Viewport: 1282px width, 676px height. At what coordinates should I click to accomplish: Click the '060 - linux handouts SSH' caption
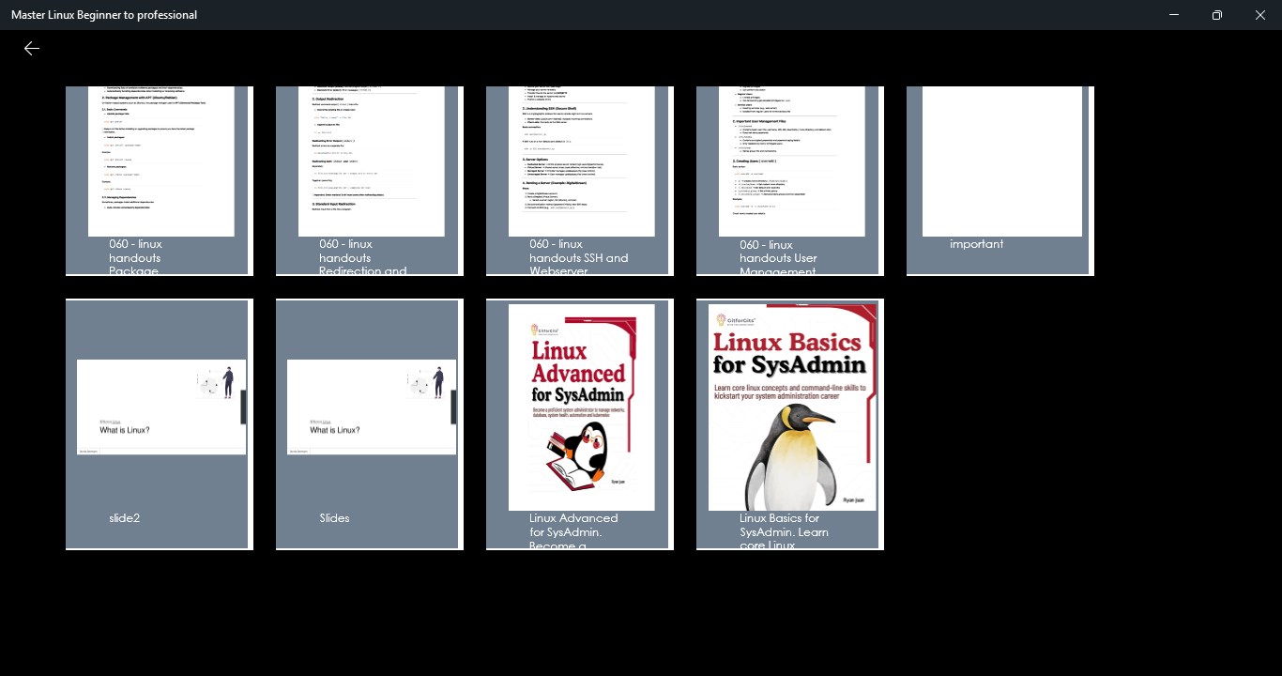pyautogui.click(x=578, y=257)
